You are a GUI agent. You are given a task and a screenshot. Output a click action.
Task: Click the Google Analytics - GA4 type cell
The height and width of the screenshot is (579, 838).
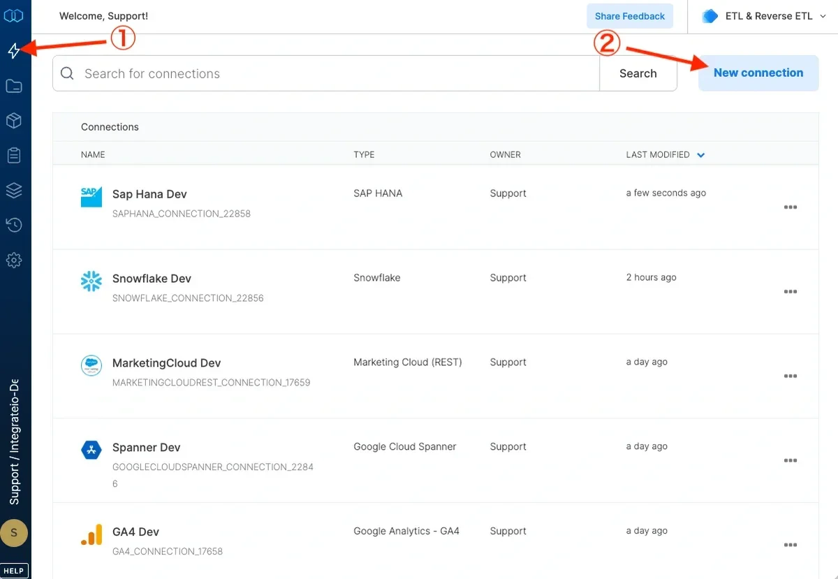click(x=406, y=532)
